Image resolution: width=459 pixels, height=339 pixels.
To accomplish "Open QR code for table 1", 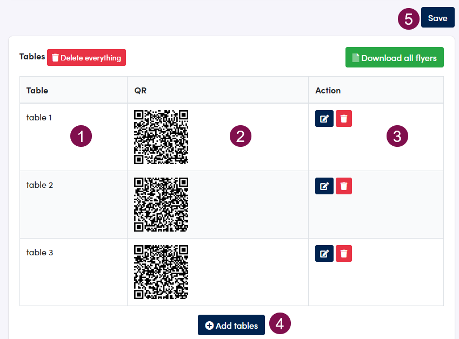I will [161, 137].
